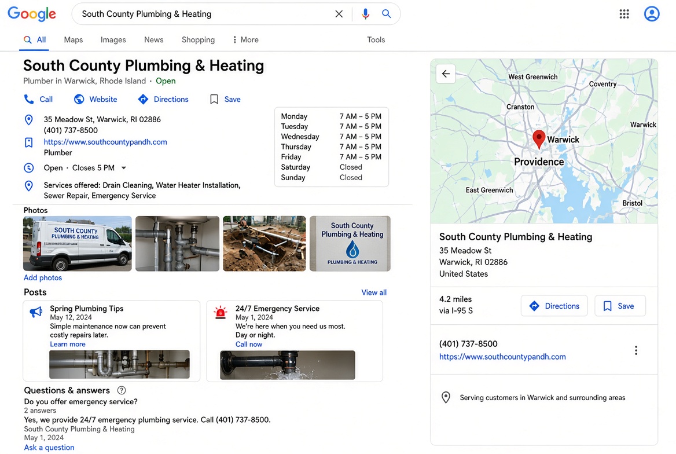Submit search with magnifying glass icon
Screen dimensions: 676x454
point(386,14)
